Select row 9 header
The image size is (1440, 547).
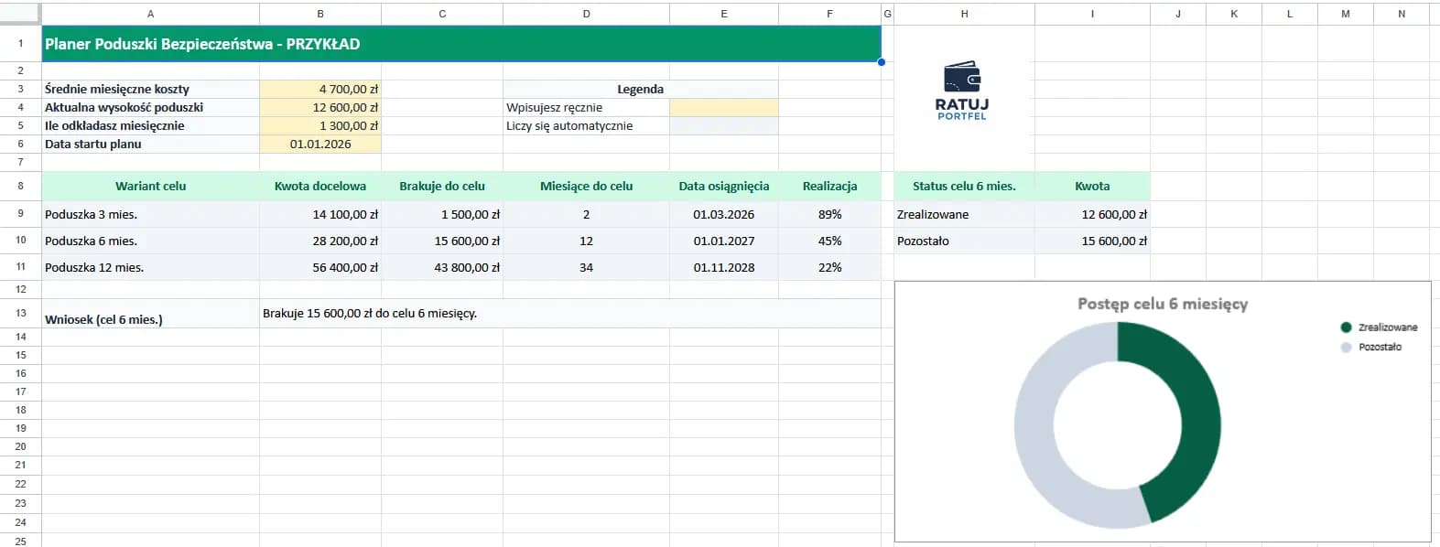click(x=20, y=214)
